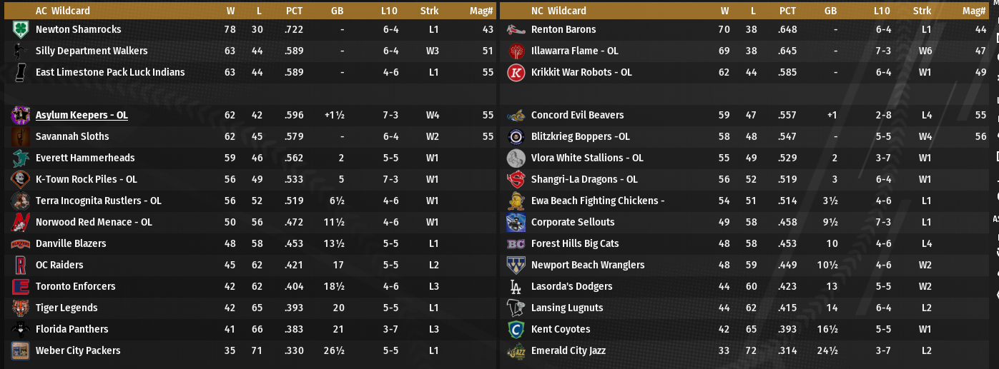
Task: Select the OC Raiders R logo
Action: (x=20, y=265)
